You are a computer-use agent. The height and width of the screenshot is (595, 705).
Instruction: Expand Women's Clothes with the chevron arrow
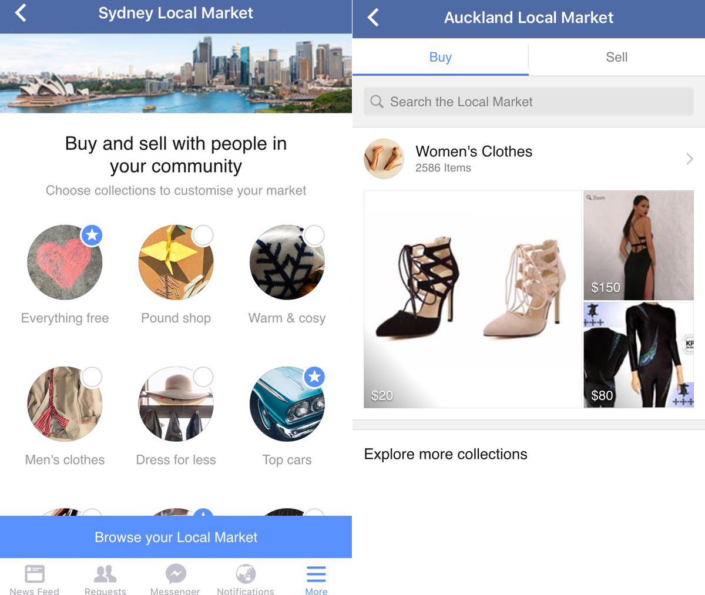(x=690, y=159)
